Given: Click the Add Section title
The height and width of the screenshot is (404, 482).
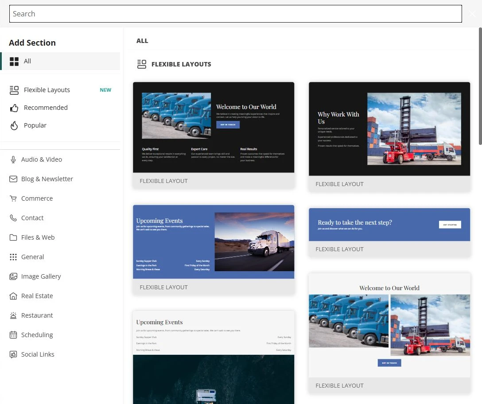Looking at the screenshot, I should [32, 43].
